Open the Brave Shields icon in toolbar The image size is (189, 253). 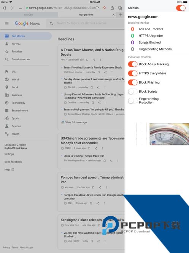tap(104, 8)
